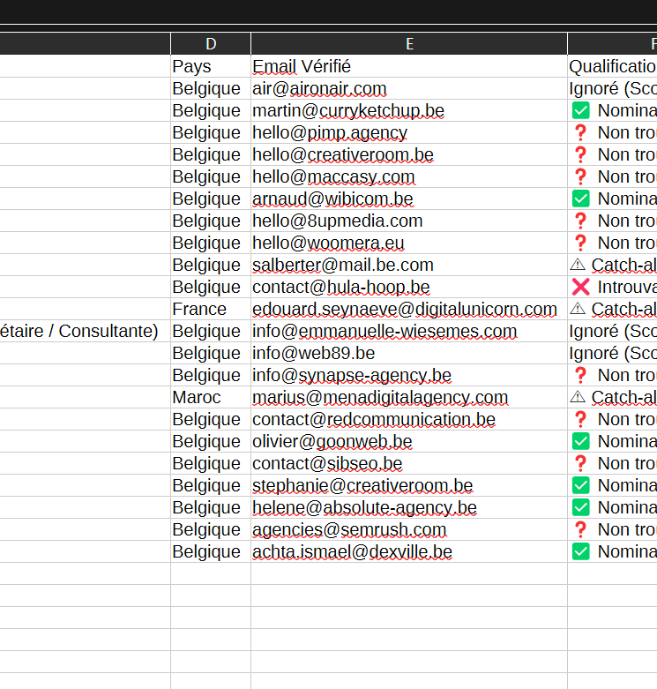This screenshot has height=689, width=657.
Task: Click Belgique cell beside air@aironair.com
Action: coord(211,88)
